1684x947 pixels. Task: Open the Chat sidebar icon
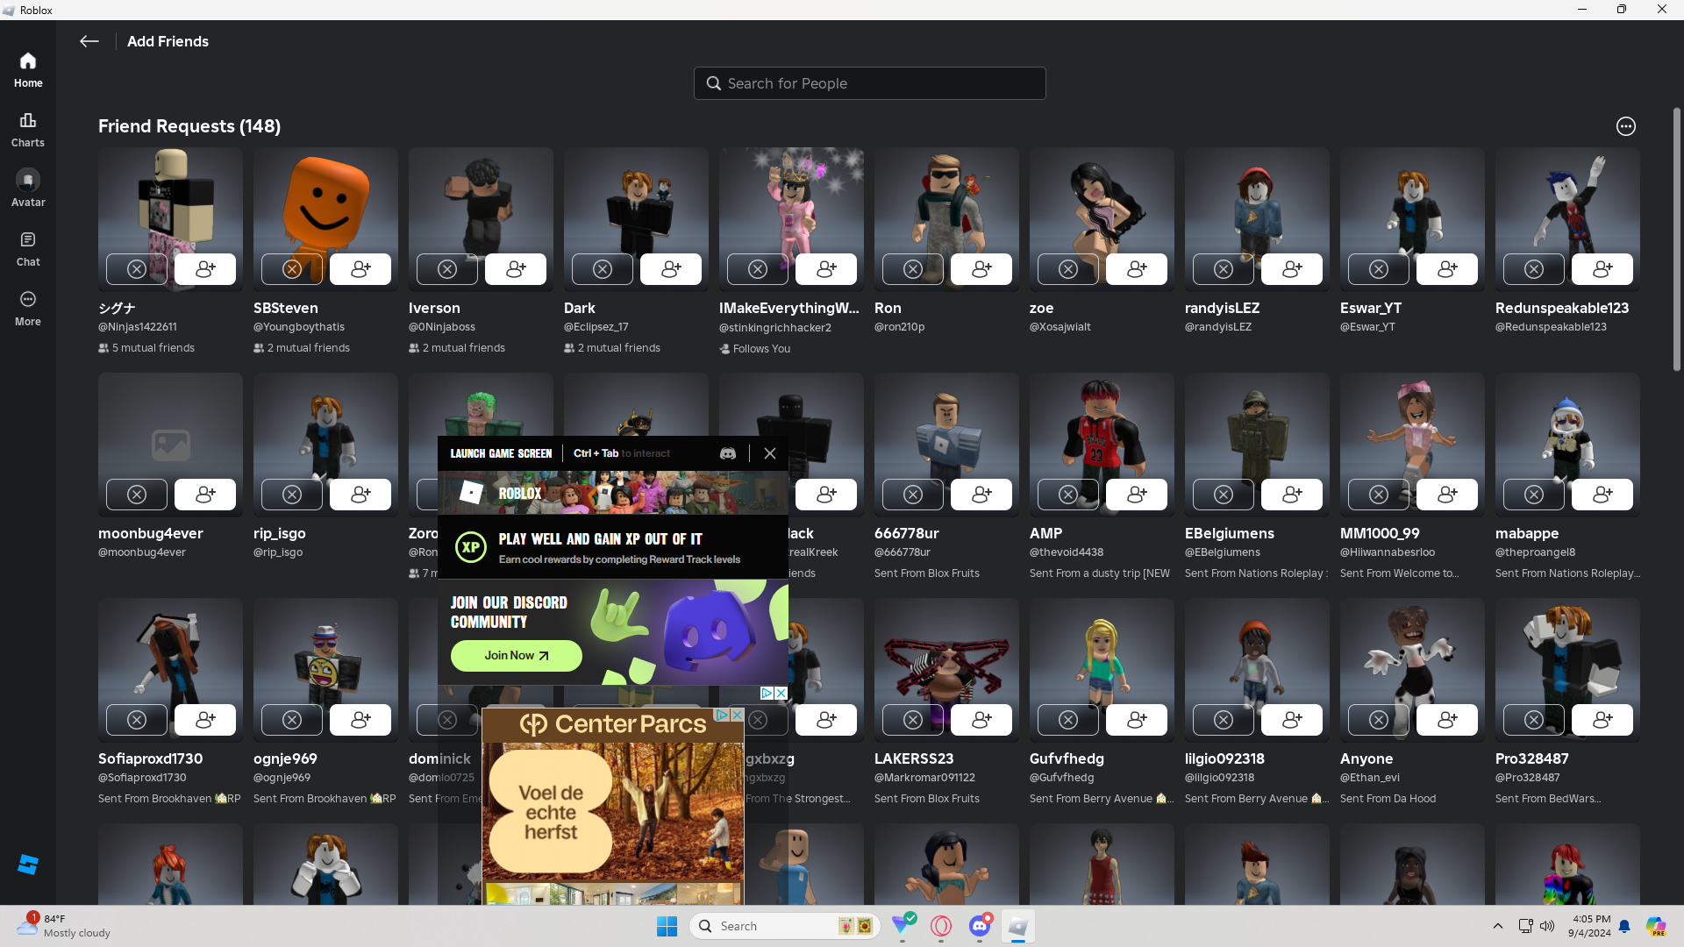(28, 248)
